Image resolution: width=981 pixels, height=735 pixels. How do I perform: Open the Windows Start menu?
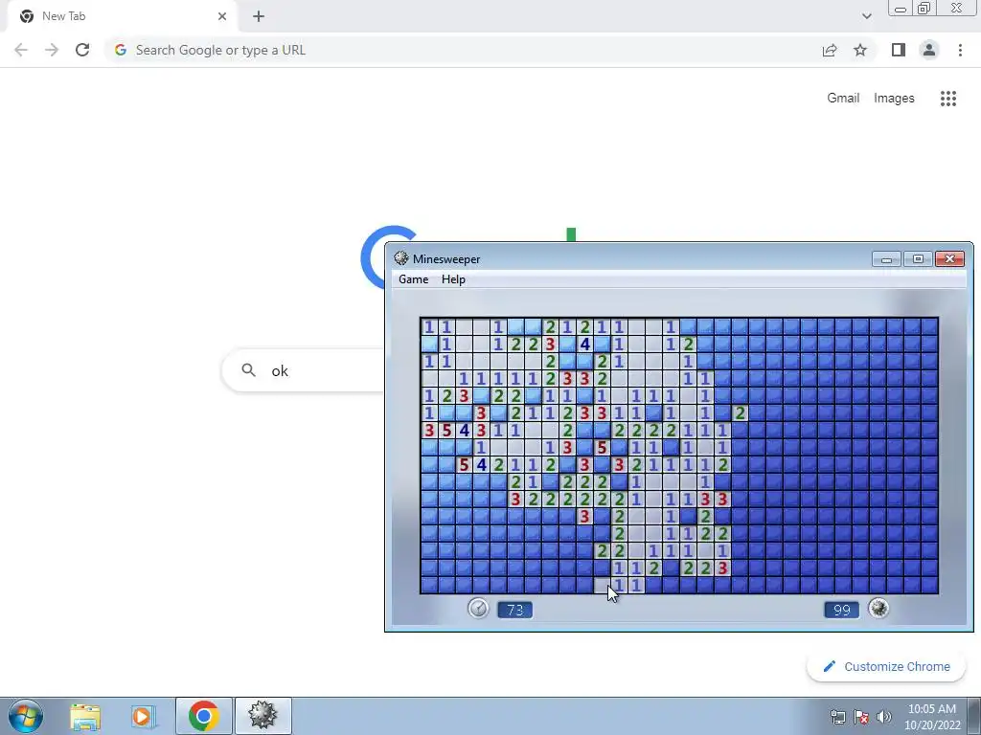26,716
